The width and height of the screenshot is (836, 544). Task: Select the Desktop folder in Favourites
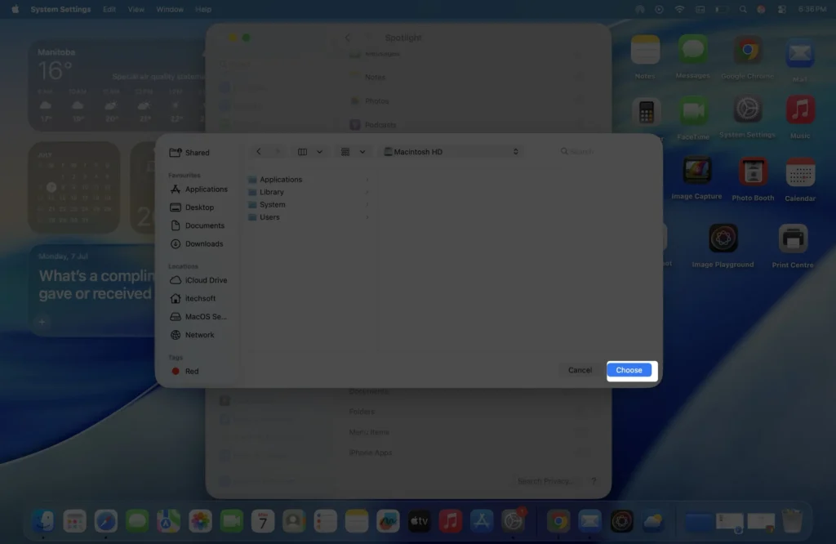coord(199,207)
